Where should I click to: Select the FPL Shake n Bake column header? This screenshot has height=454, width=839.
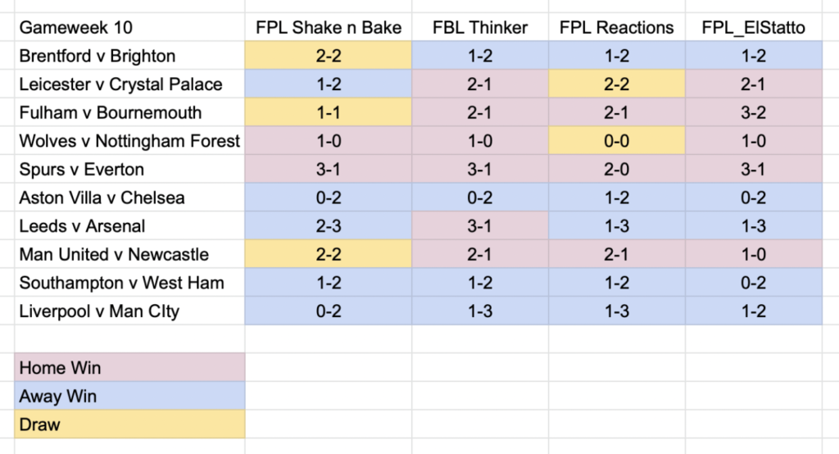pyautogui.click(x=328, y=27)
